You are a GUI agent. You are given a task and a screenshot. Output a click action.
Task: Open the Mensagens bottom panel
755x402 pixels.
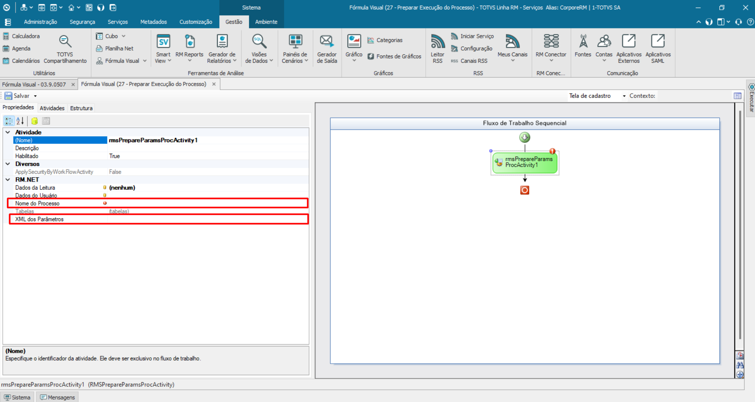tap(57, 397)
